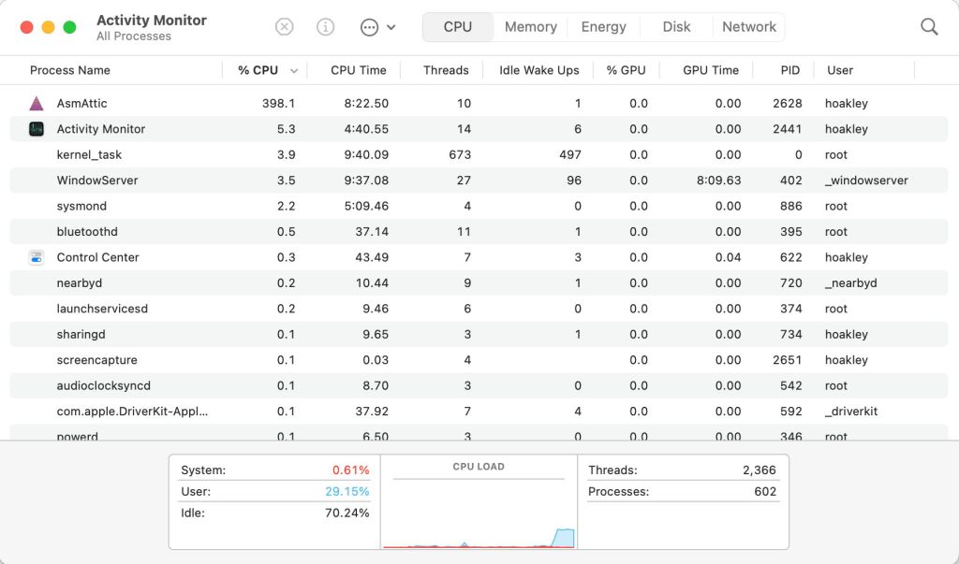Click the Control Center row icon
This screenshot has width=959, height=564.
coord(37,257)
